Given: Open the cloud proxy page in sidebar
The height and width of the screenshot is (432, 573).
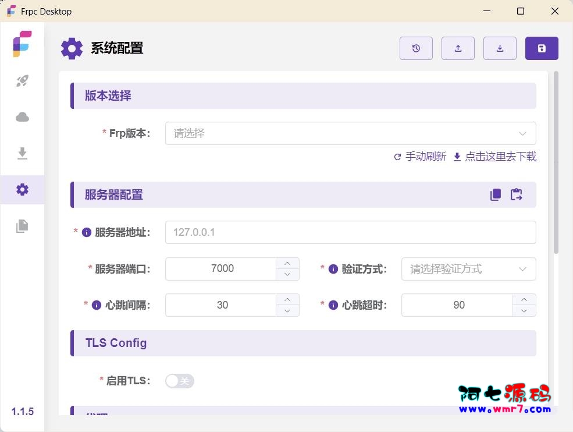Looking at the screenshot, I should [22, 117].
